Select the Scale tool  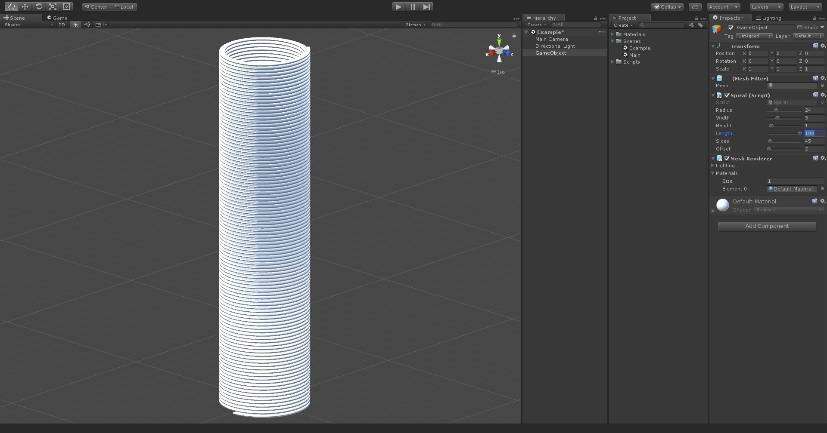tap(53, 7)
